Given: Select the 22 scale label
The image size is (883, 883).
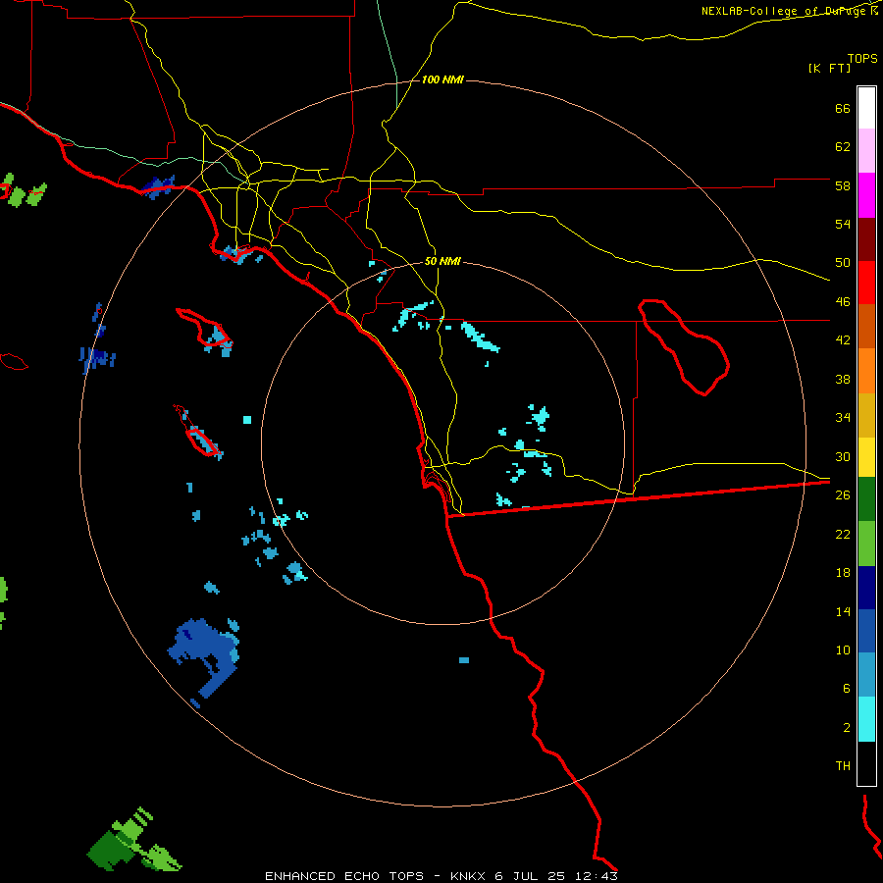Looking at the screenshot, I should [843, 534].
